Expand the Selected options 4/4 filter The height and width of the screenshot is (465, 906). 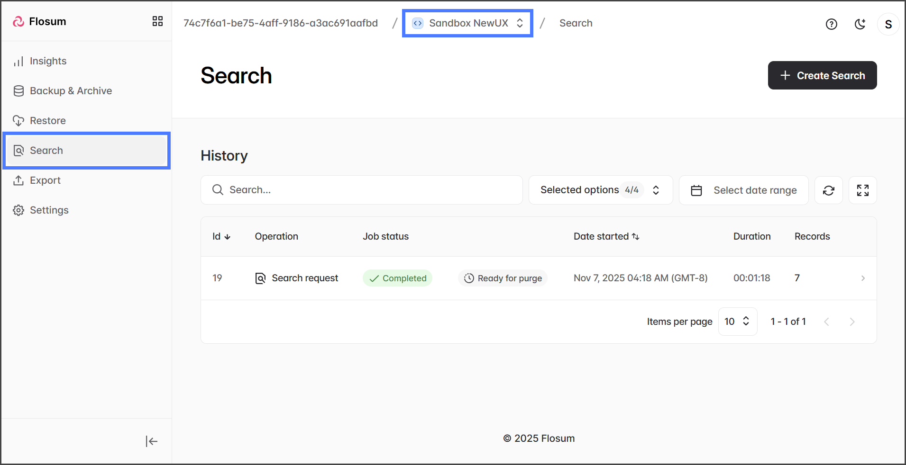[600, 190]
